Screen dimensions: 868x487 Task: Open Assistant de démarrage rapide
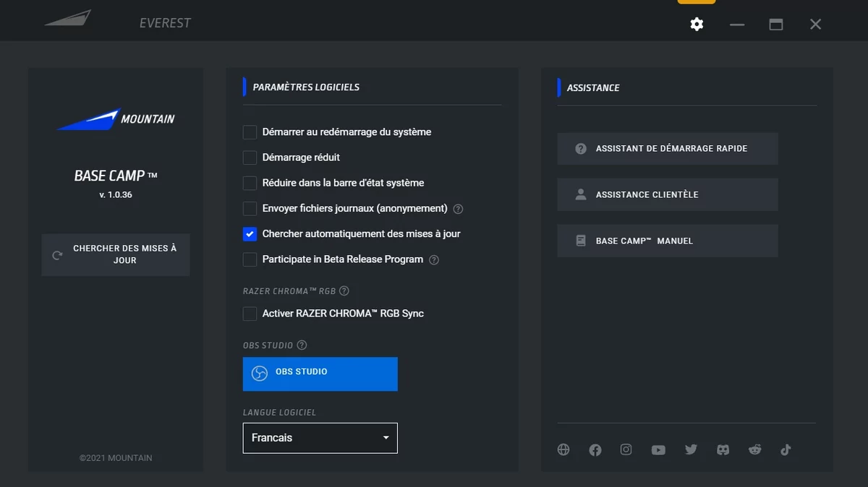click(x=668, y=148)
